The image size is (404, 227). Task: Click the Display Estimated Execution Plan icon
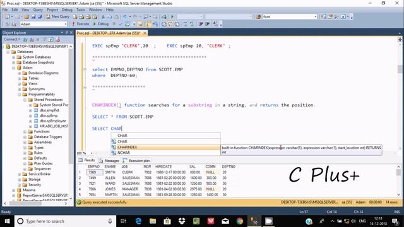coord(128,24)
